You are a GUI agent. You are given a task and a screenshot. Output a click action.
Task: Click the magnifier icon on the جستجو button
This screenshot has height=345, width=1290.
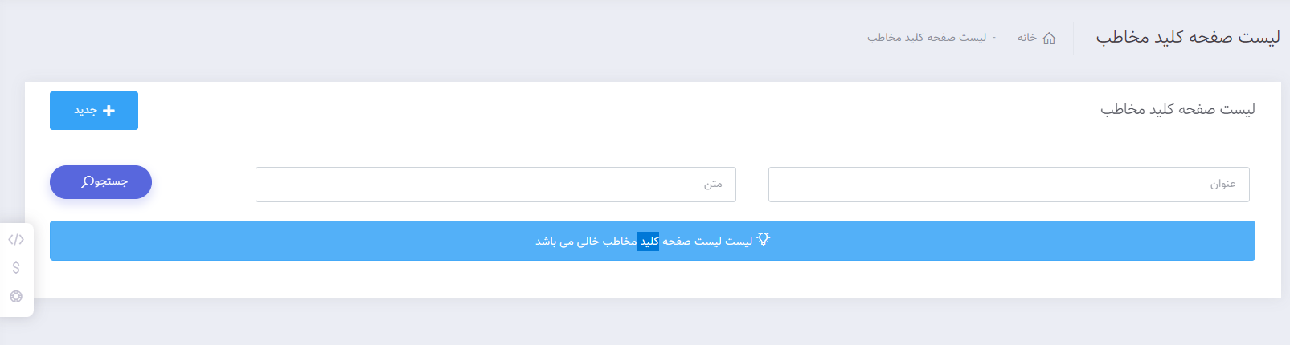coord(88,182)
